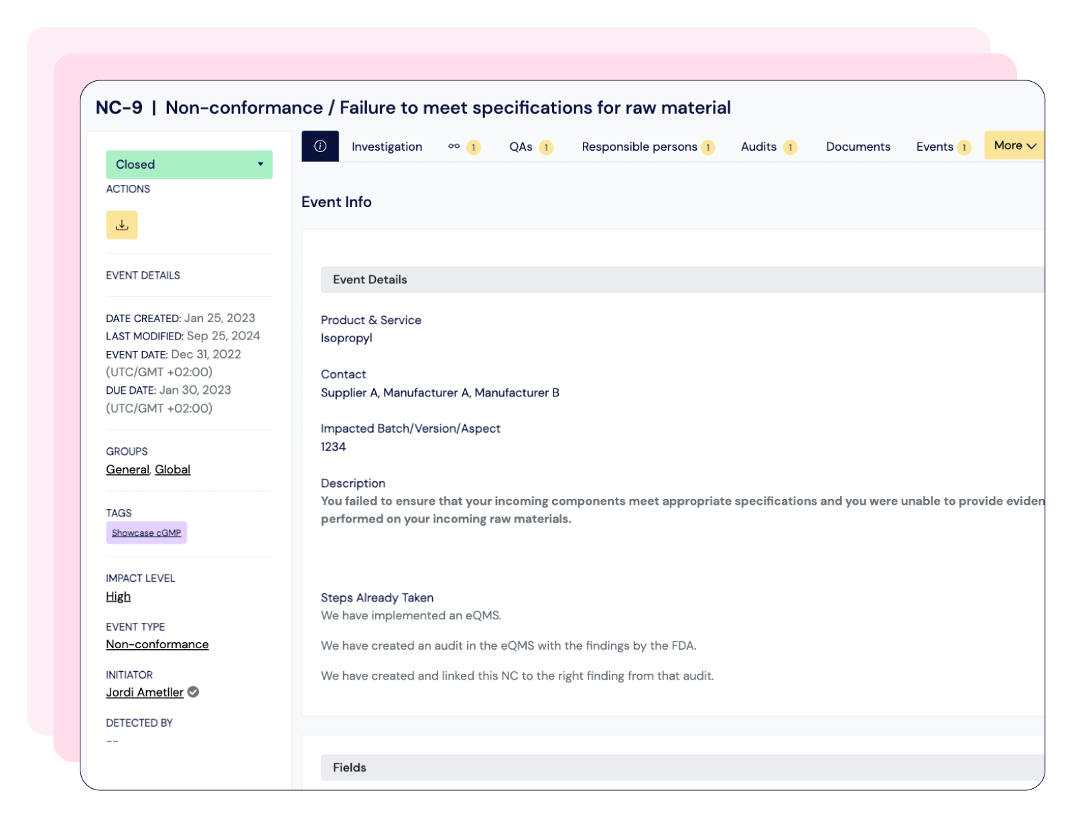
Task: Click the Steps Already Taken label
Action: click(x=377, y=597)
